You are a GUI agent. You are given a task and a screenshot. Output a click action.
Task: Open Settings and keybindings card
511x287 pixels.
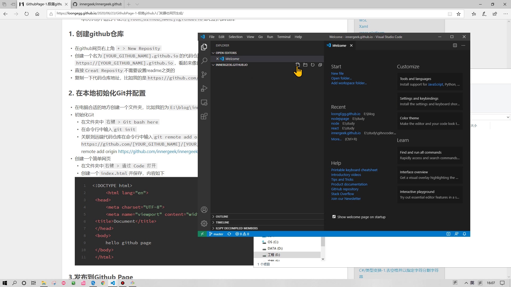430,101
